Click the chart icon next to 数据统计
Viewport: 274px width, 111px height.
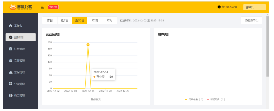point(11,37)
